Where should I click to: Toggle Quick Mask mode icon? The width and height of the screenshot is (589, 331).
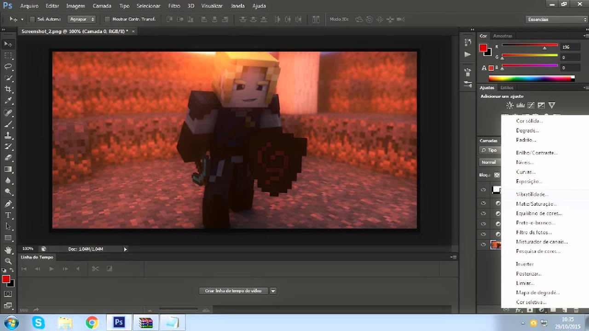[8, 294]
